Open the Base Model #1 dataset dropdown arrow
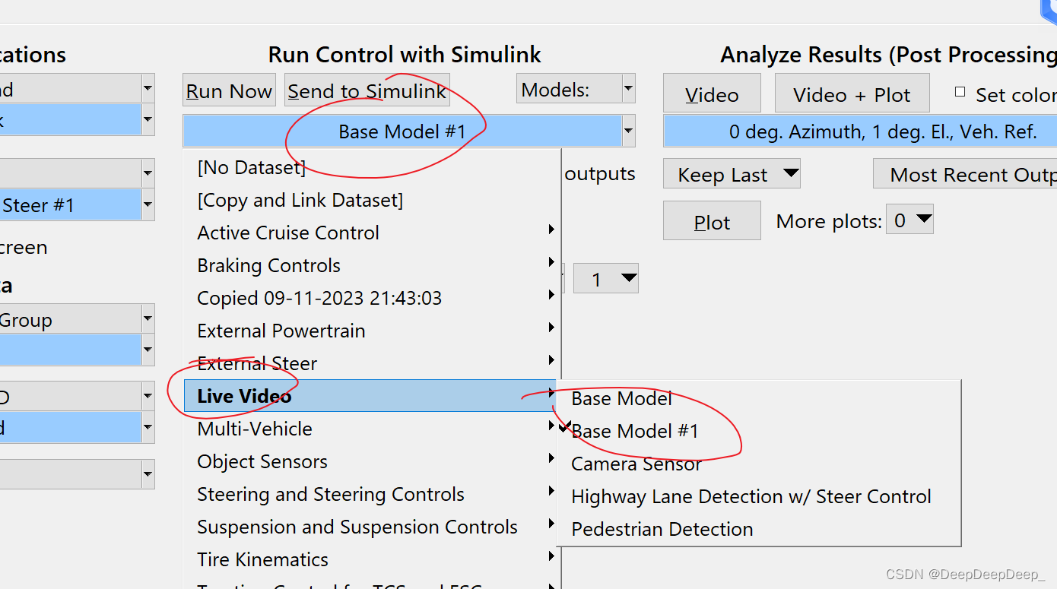The height and width of the screenshot is (589, 1057). click(x=628, y=131)
